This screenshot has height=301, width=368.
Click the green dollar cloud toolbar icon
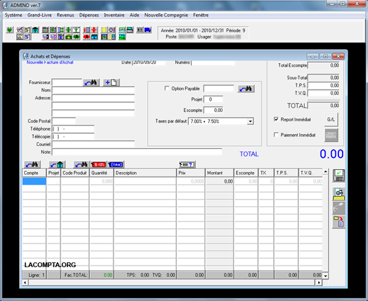pyautogui.click(x=76, y=37)
